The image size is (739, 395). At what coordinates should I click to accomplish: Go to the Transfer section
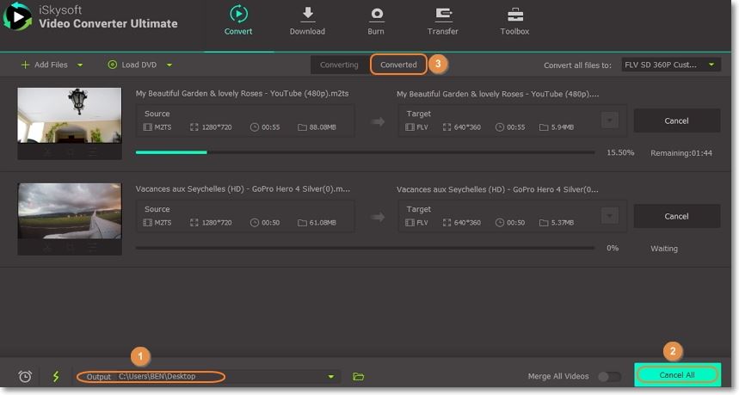coord(443,15)
